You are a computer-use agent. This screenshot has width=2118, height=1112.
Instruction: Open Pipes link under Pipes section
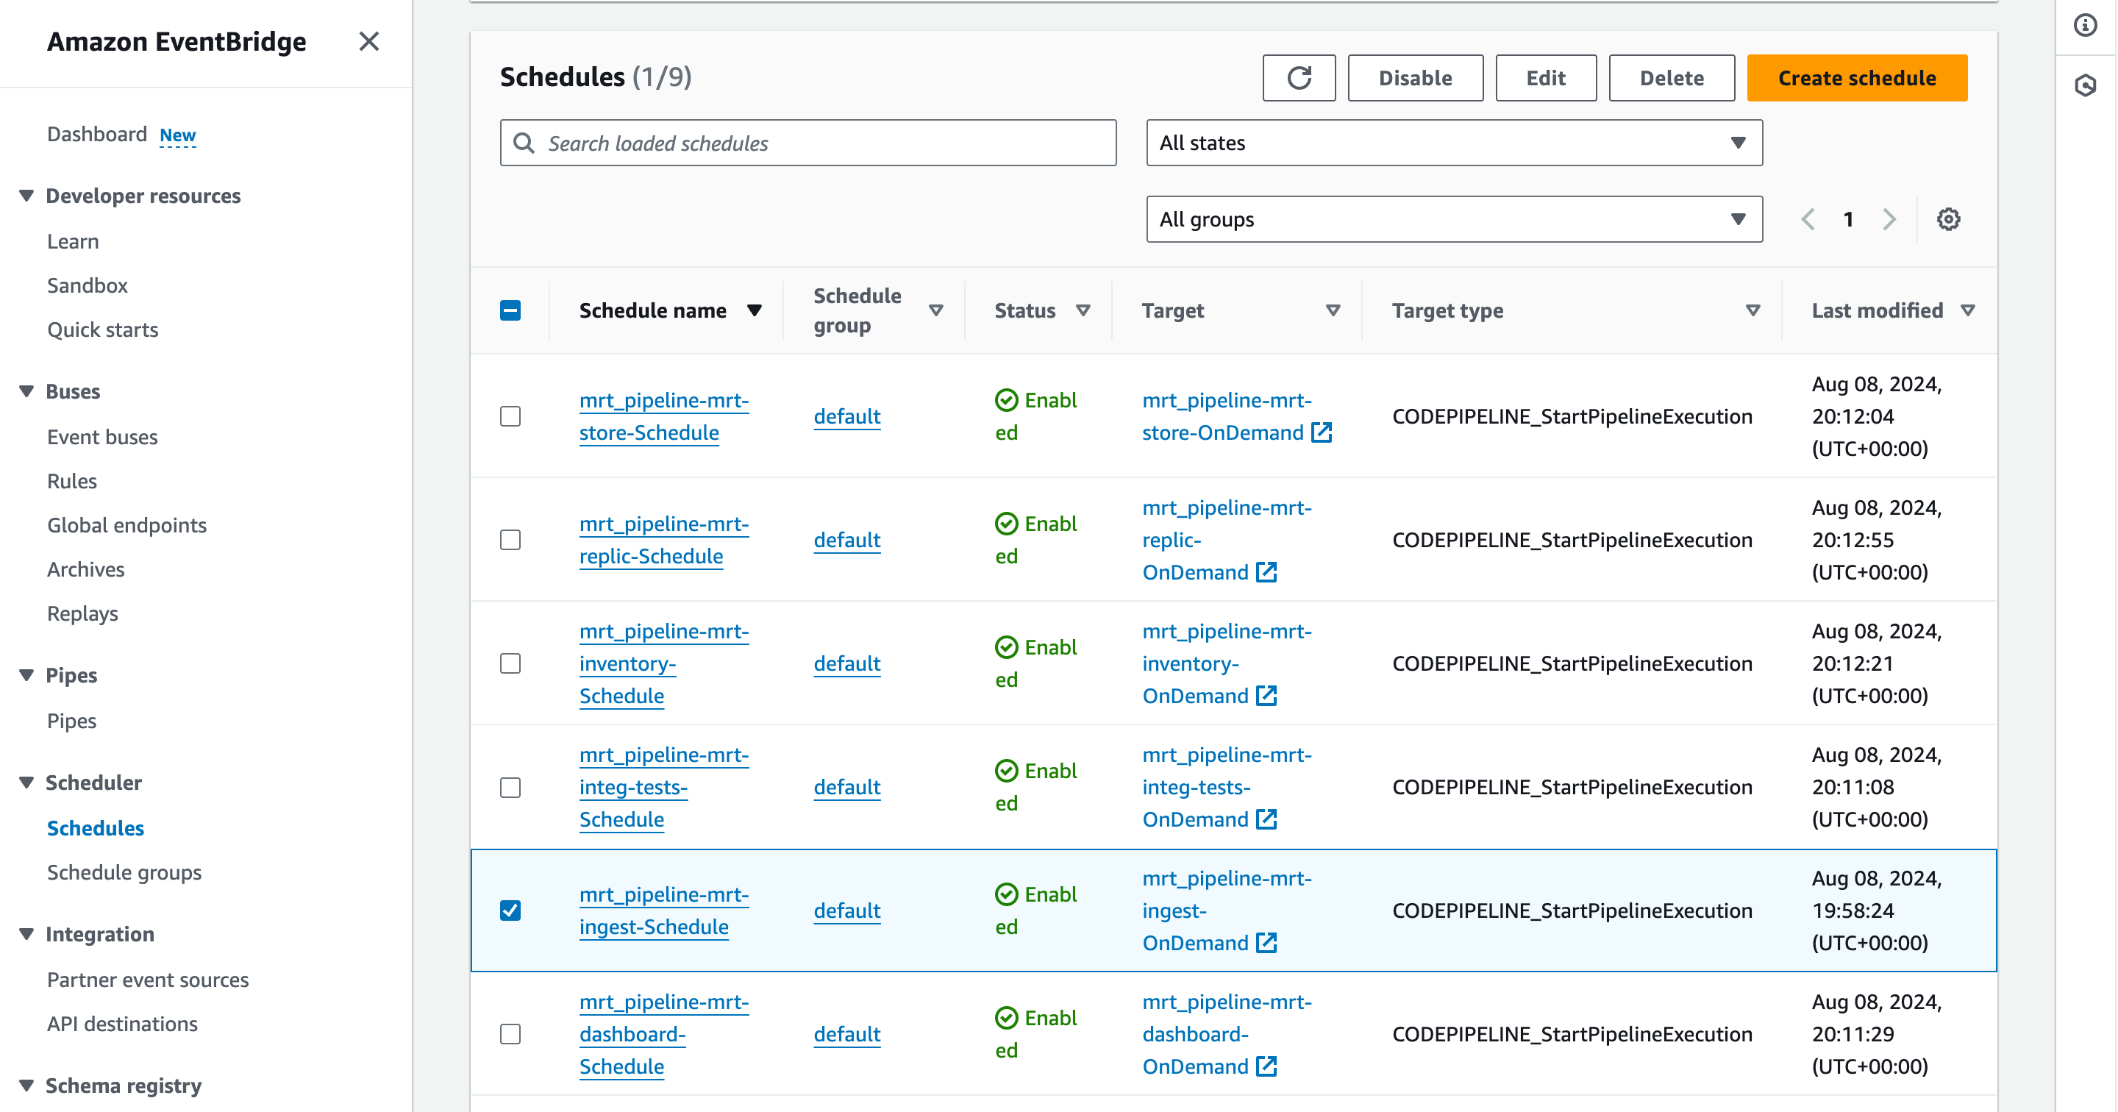pyautogui.click(x=71, y=721)
